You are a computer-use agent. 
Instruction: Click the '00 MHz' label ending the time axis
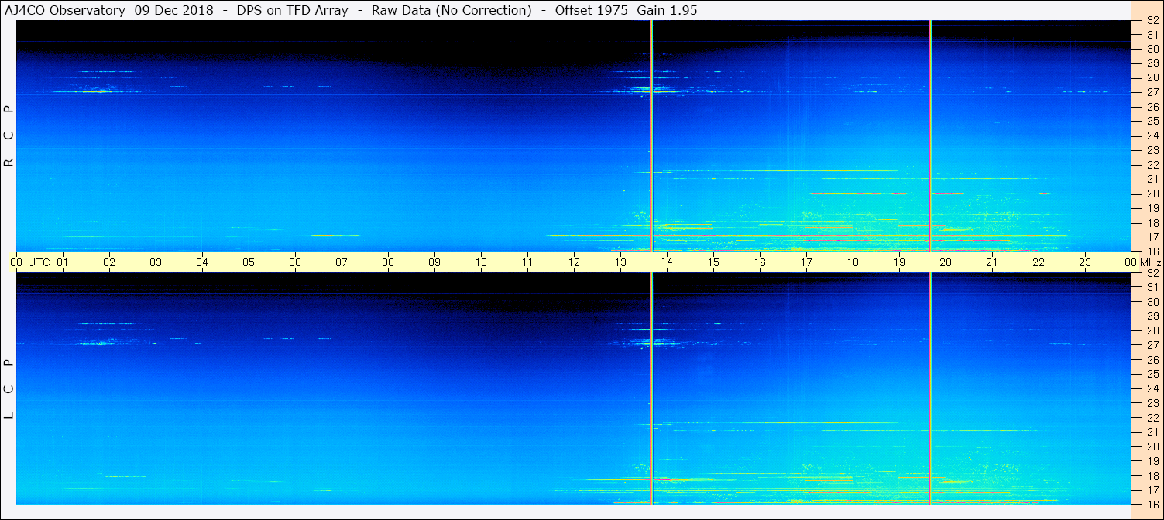coord(1143,262)
